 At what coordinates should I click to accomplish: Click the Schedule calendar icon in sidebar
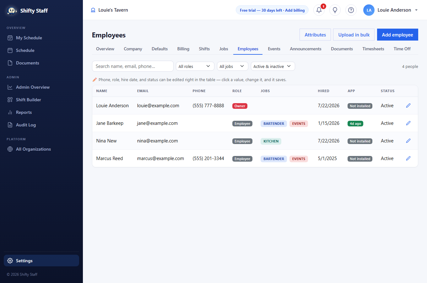(10, 50)
